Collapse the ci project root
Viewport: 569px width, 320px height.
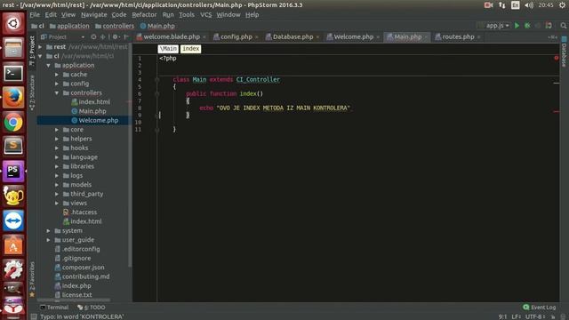click(40, 56)
